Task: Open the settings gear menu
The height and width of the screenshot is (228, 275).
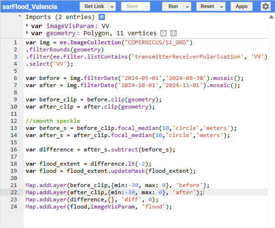Action: point(265,7)
